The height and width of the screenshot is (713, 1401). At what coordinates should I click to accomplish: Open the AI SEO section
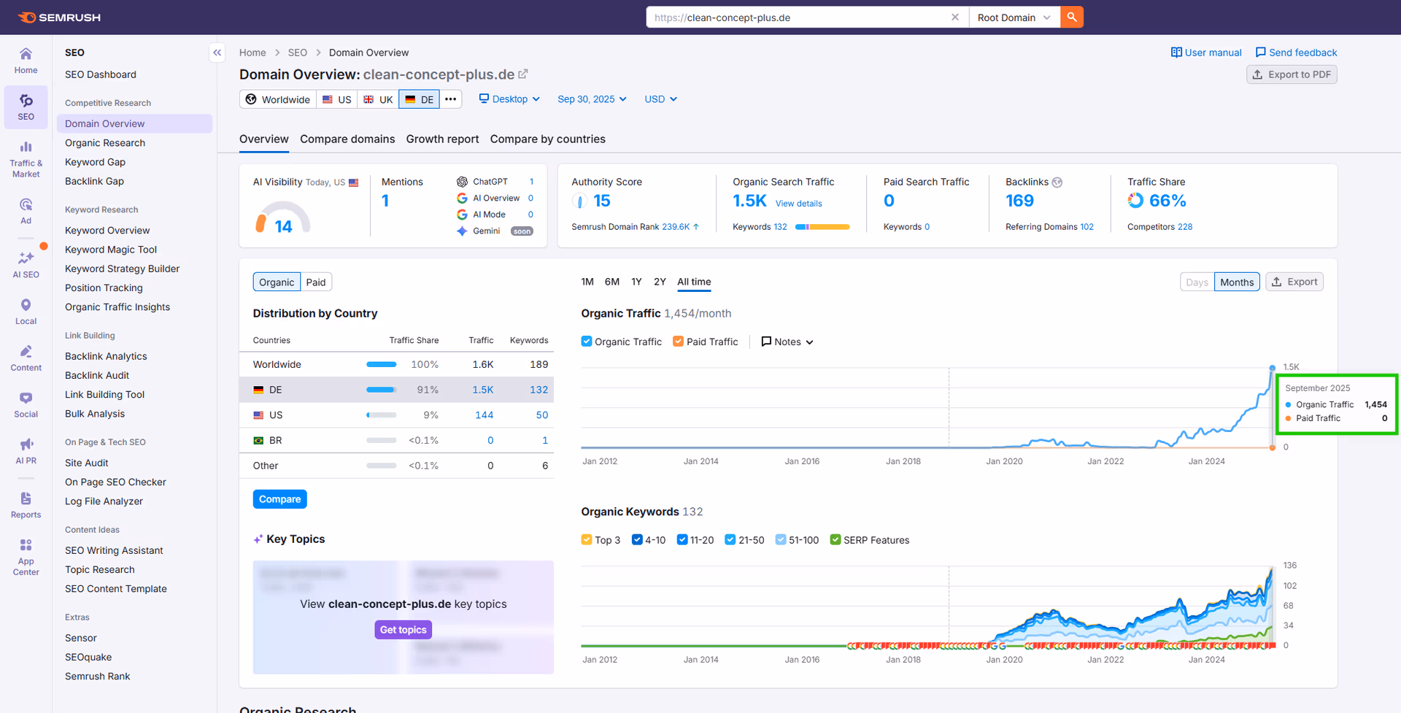tap(26, 264)
